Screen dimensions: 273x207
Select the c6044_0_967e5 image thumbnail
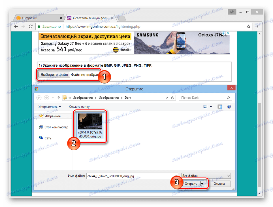90,126
